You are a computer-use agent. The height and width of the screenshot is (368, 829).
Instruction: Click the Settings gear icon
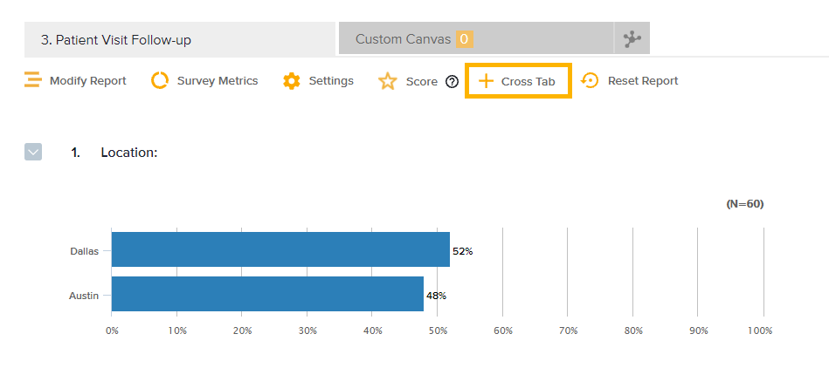(292, 81)
